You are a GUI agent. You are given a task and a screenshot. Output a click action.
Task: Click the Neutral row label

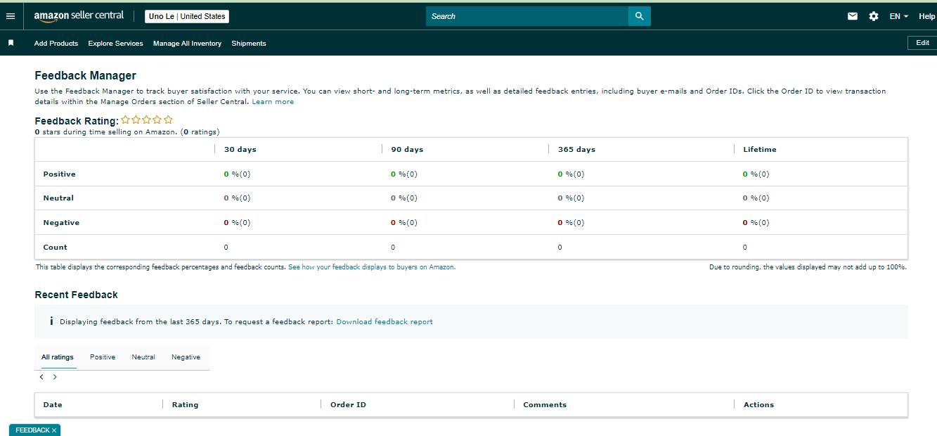pyautogui.click(x=58, y=198)
